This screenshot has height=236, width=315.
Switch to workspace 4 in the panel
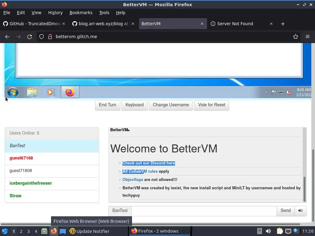click(x=36, y=231)
